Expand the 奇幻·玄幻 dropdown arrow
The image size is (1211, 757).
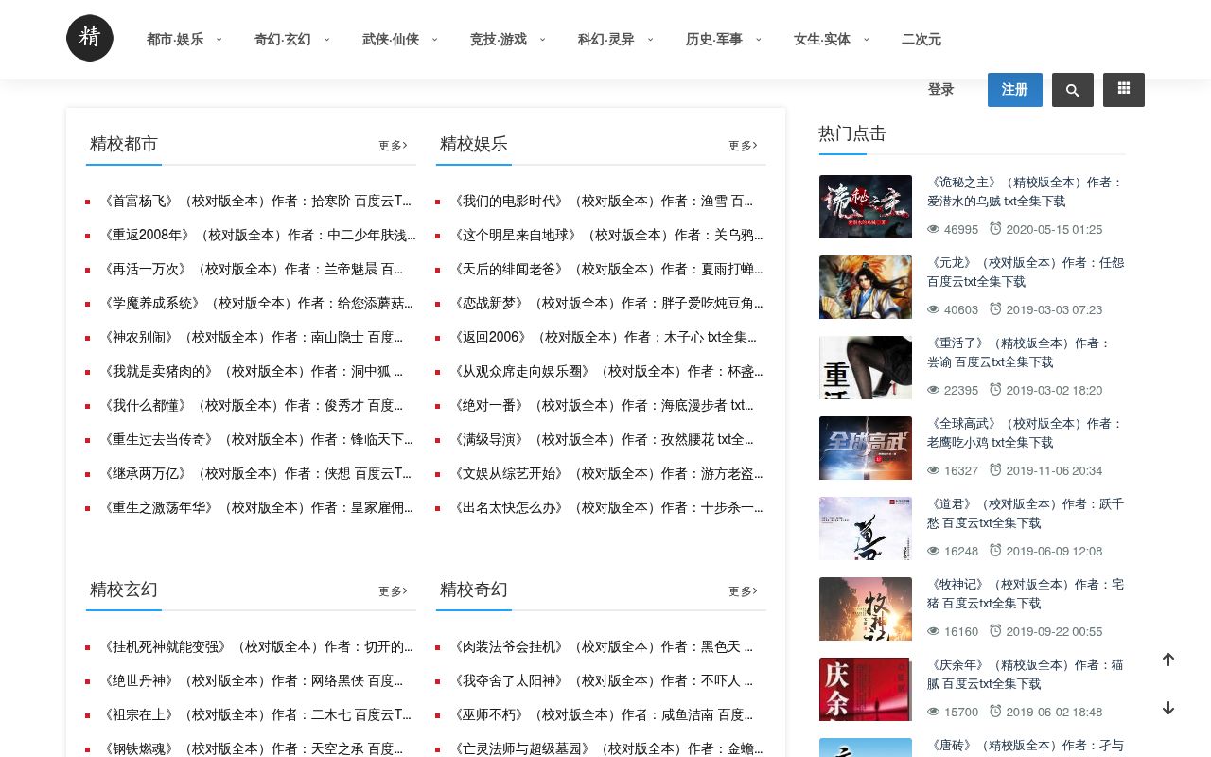click(x=326, y=40)
